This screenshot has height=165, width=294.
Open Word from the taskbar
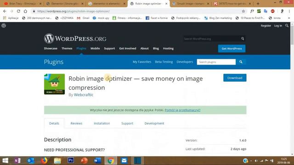[97, 160]
